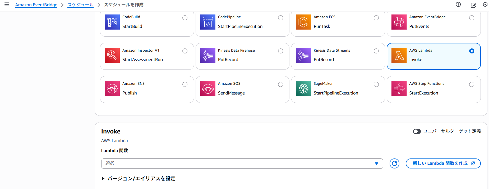Click the AWS Step Functions icon
The height and width of the screenshot is (189, 489).
399,89
